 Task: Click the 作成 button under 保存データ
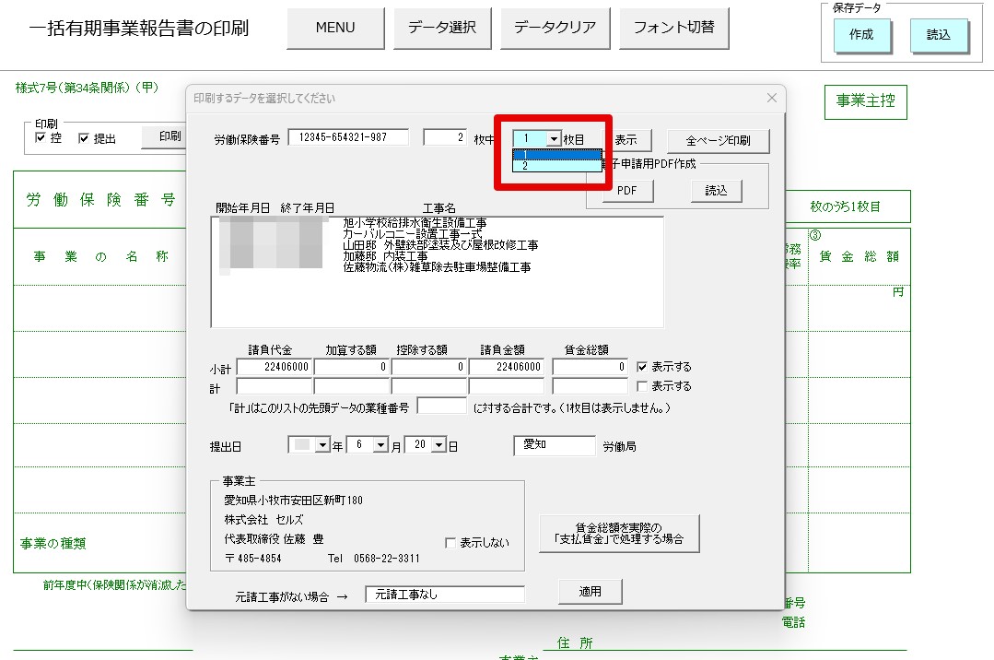point(861,36)
